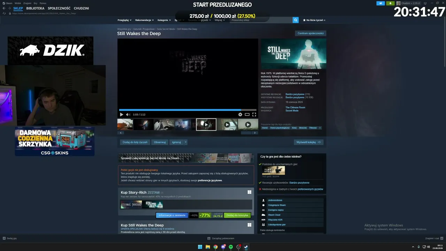Open the Steam menu in the menu bar
Image resolution: width=446 pixels, height=251 pixels.
(9, 3)
